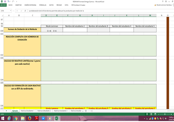Viewport: 174px width, 122px height.
Task: Select the Ejemplo sheet tab
Action: click(x=15, y=111)
